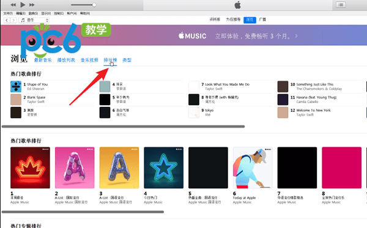Click the artwork for song number 5
The height and width of the screenshot is (228, 367).
[x=105, y=100]
